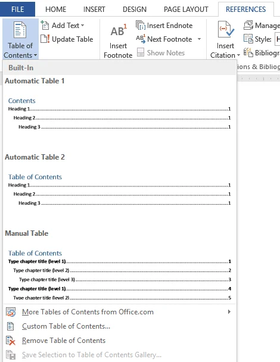
Task: Click the Manage Sources icon
Action: pos(248,25)
